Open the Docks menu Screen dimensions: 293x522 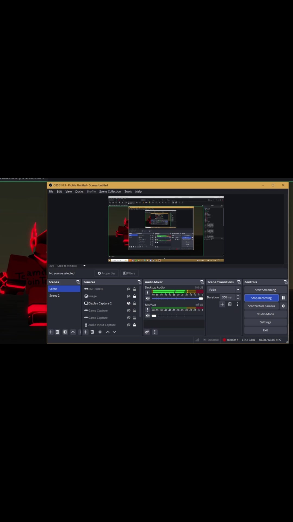click(x=79, y=192)
